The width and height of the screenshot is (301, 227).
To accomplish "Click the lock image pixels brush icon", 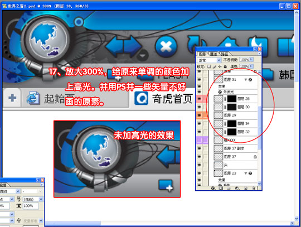I will click(x=215, y=66).
